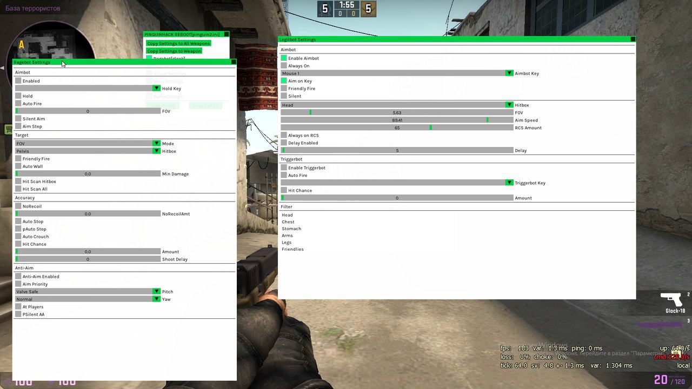Enable the Silent Aim checkbox in Ragebot

tap(18, 119)
